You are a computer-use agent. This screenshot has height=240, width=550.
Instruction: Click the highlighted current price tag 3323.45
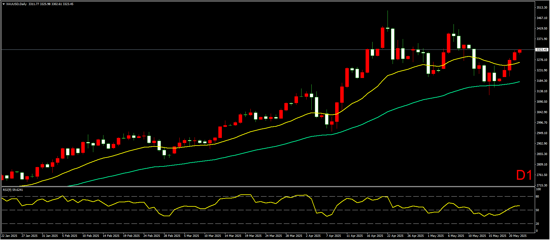pyautogui.click(x=542, y=50)
